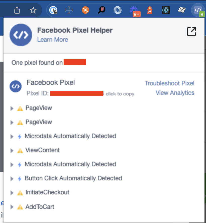Click the browser share icon

coord(17,10)
